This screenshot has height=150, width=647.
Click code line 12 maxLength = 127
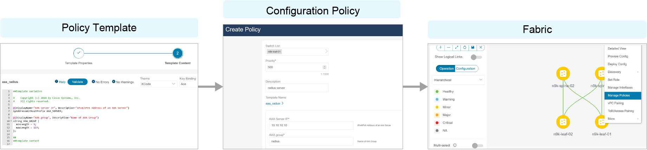point(27,128)
